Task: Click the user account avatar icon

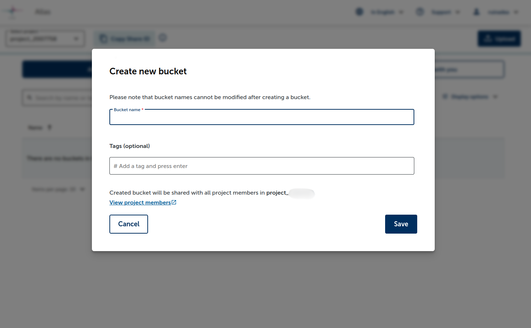Action: pyautogui.click(x=476, y=12)
